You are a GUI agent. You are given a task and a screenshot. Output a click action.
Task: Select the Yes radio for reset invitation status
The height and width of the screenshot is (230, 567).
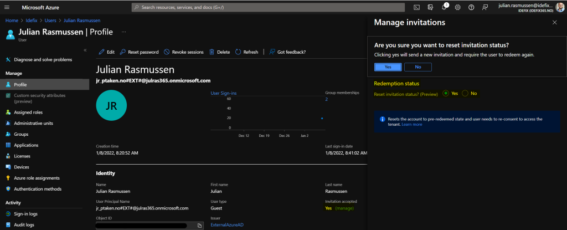point(446,94)
